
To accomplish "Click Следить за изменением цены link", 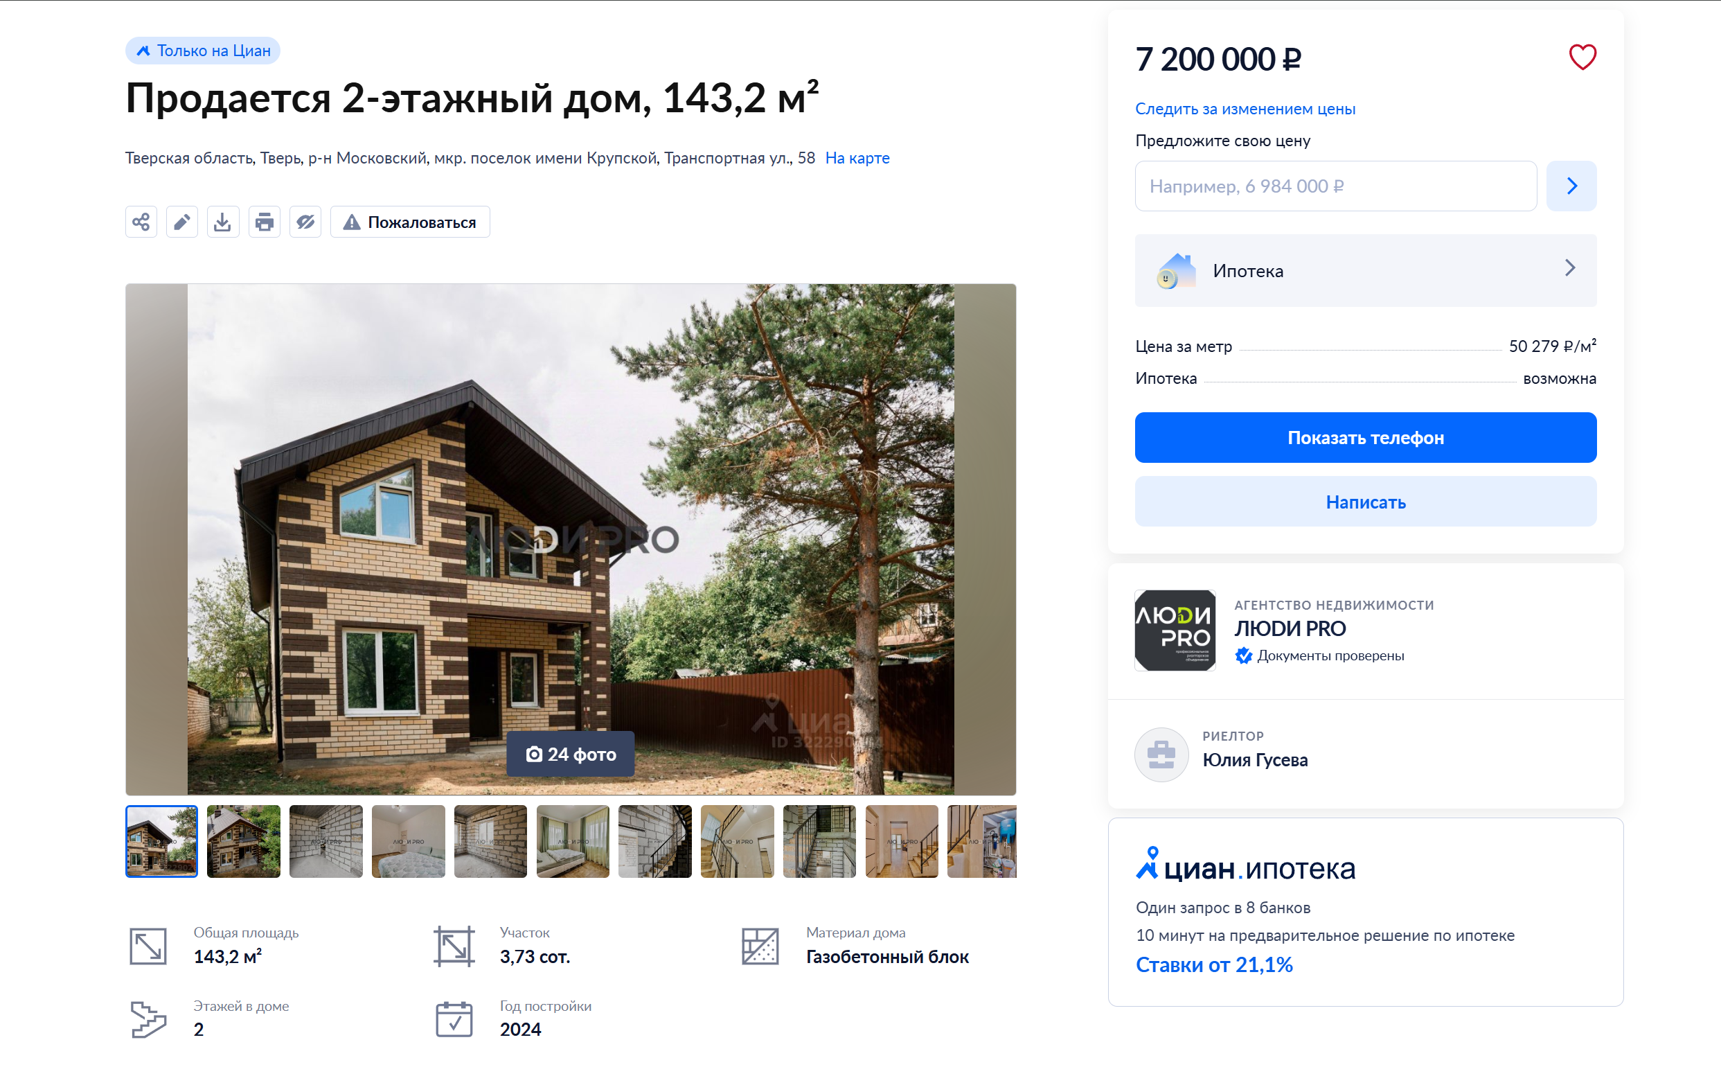I will (1245, 109).
